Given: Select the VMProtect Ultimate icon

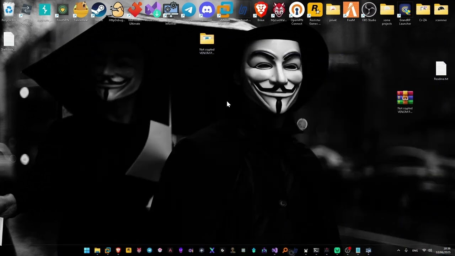Looking at the screenshot, I should click(135, 14).
